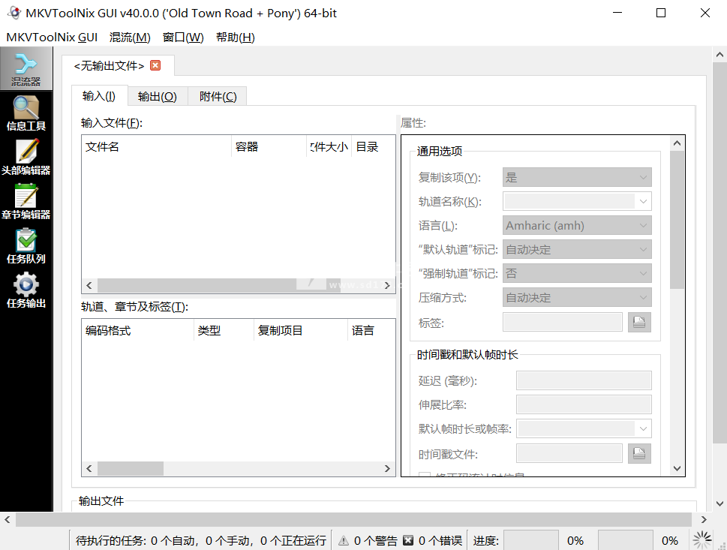The width and height of the screenshot is (727, 550).
Task: Expand the 压缩方式 dropdown
Action: click(577, 297)
